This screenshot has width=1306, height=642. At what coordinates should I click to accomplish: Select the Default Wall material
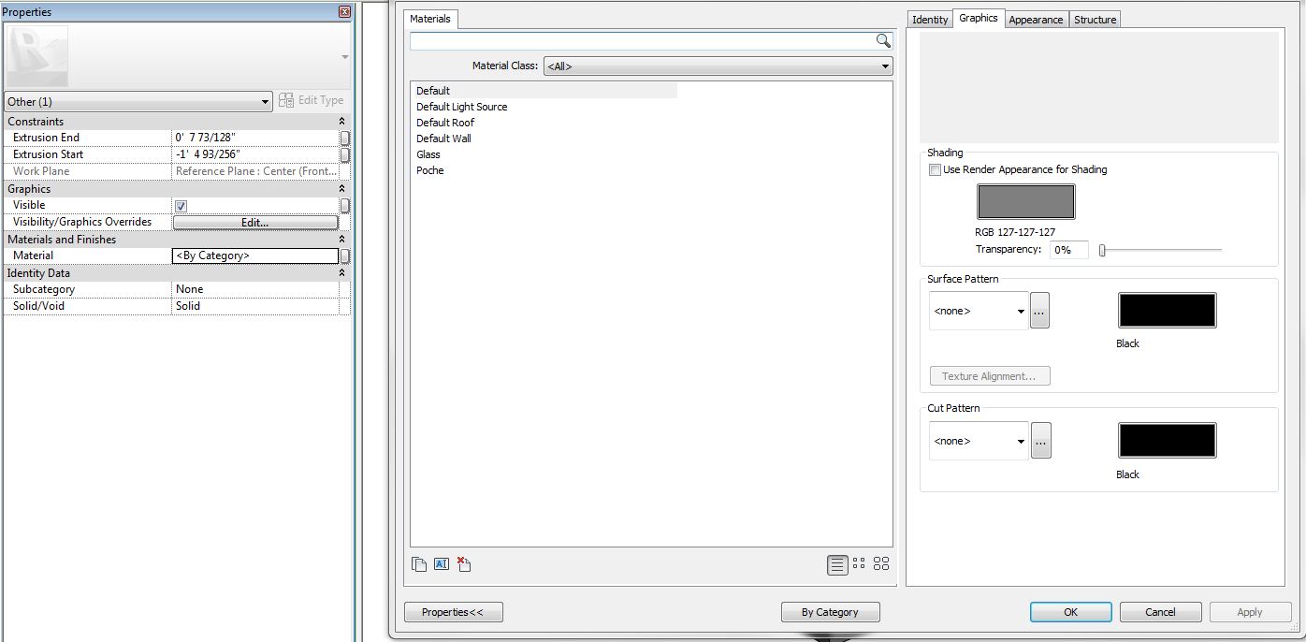point(443,139)
